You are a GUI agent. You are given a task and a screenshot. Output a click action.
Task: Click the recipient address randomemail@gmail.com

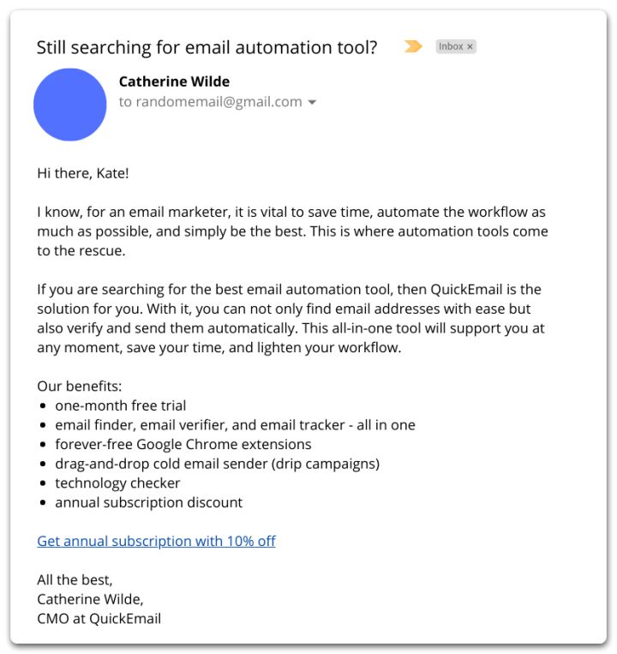(x=219, y=102)
